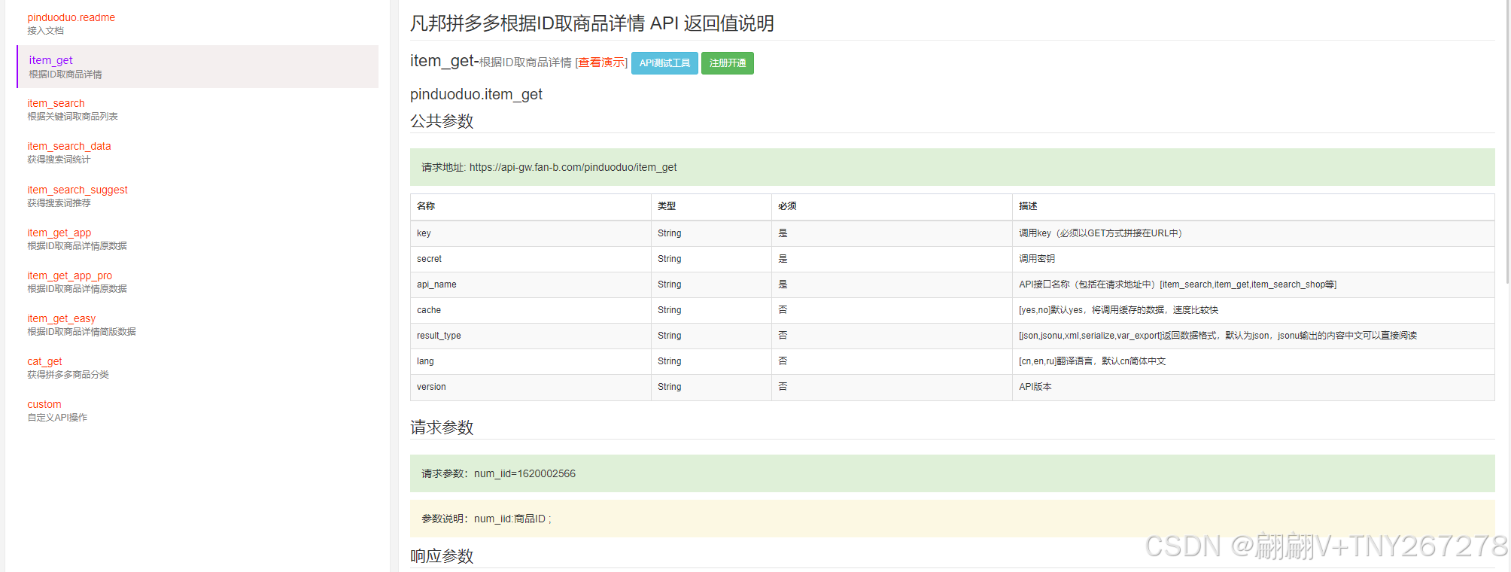
Task: Open cat_get sidebar link
Action: click(x=45, y=361)
